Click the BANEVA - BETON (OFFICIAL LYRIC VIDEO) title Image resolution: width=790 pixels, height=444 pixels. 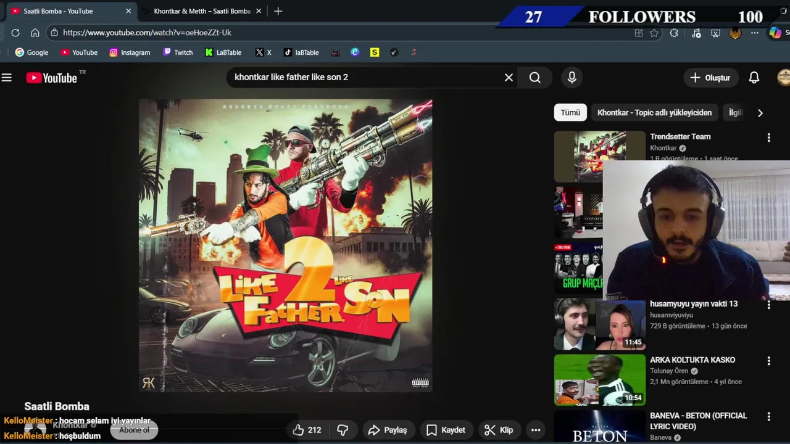coord(698,421)
